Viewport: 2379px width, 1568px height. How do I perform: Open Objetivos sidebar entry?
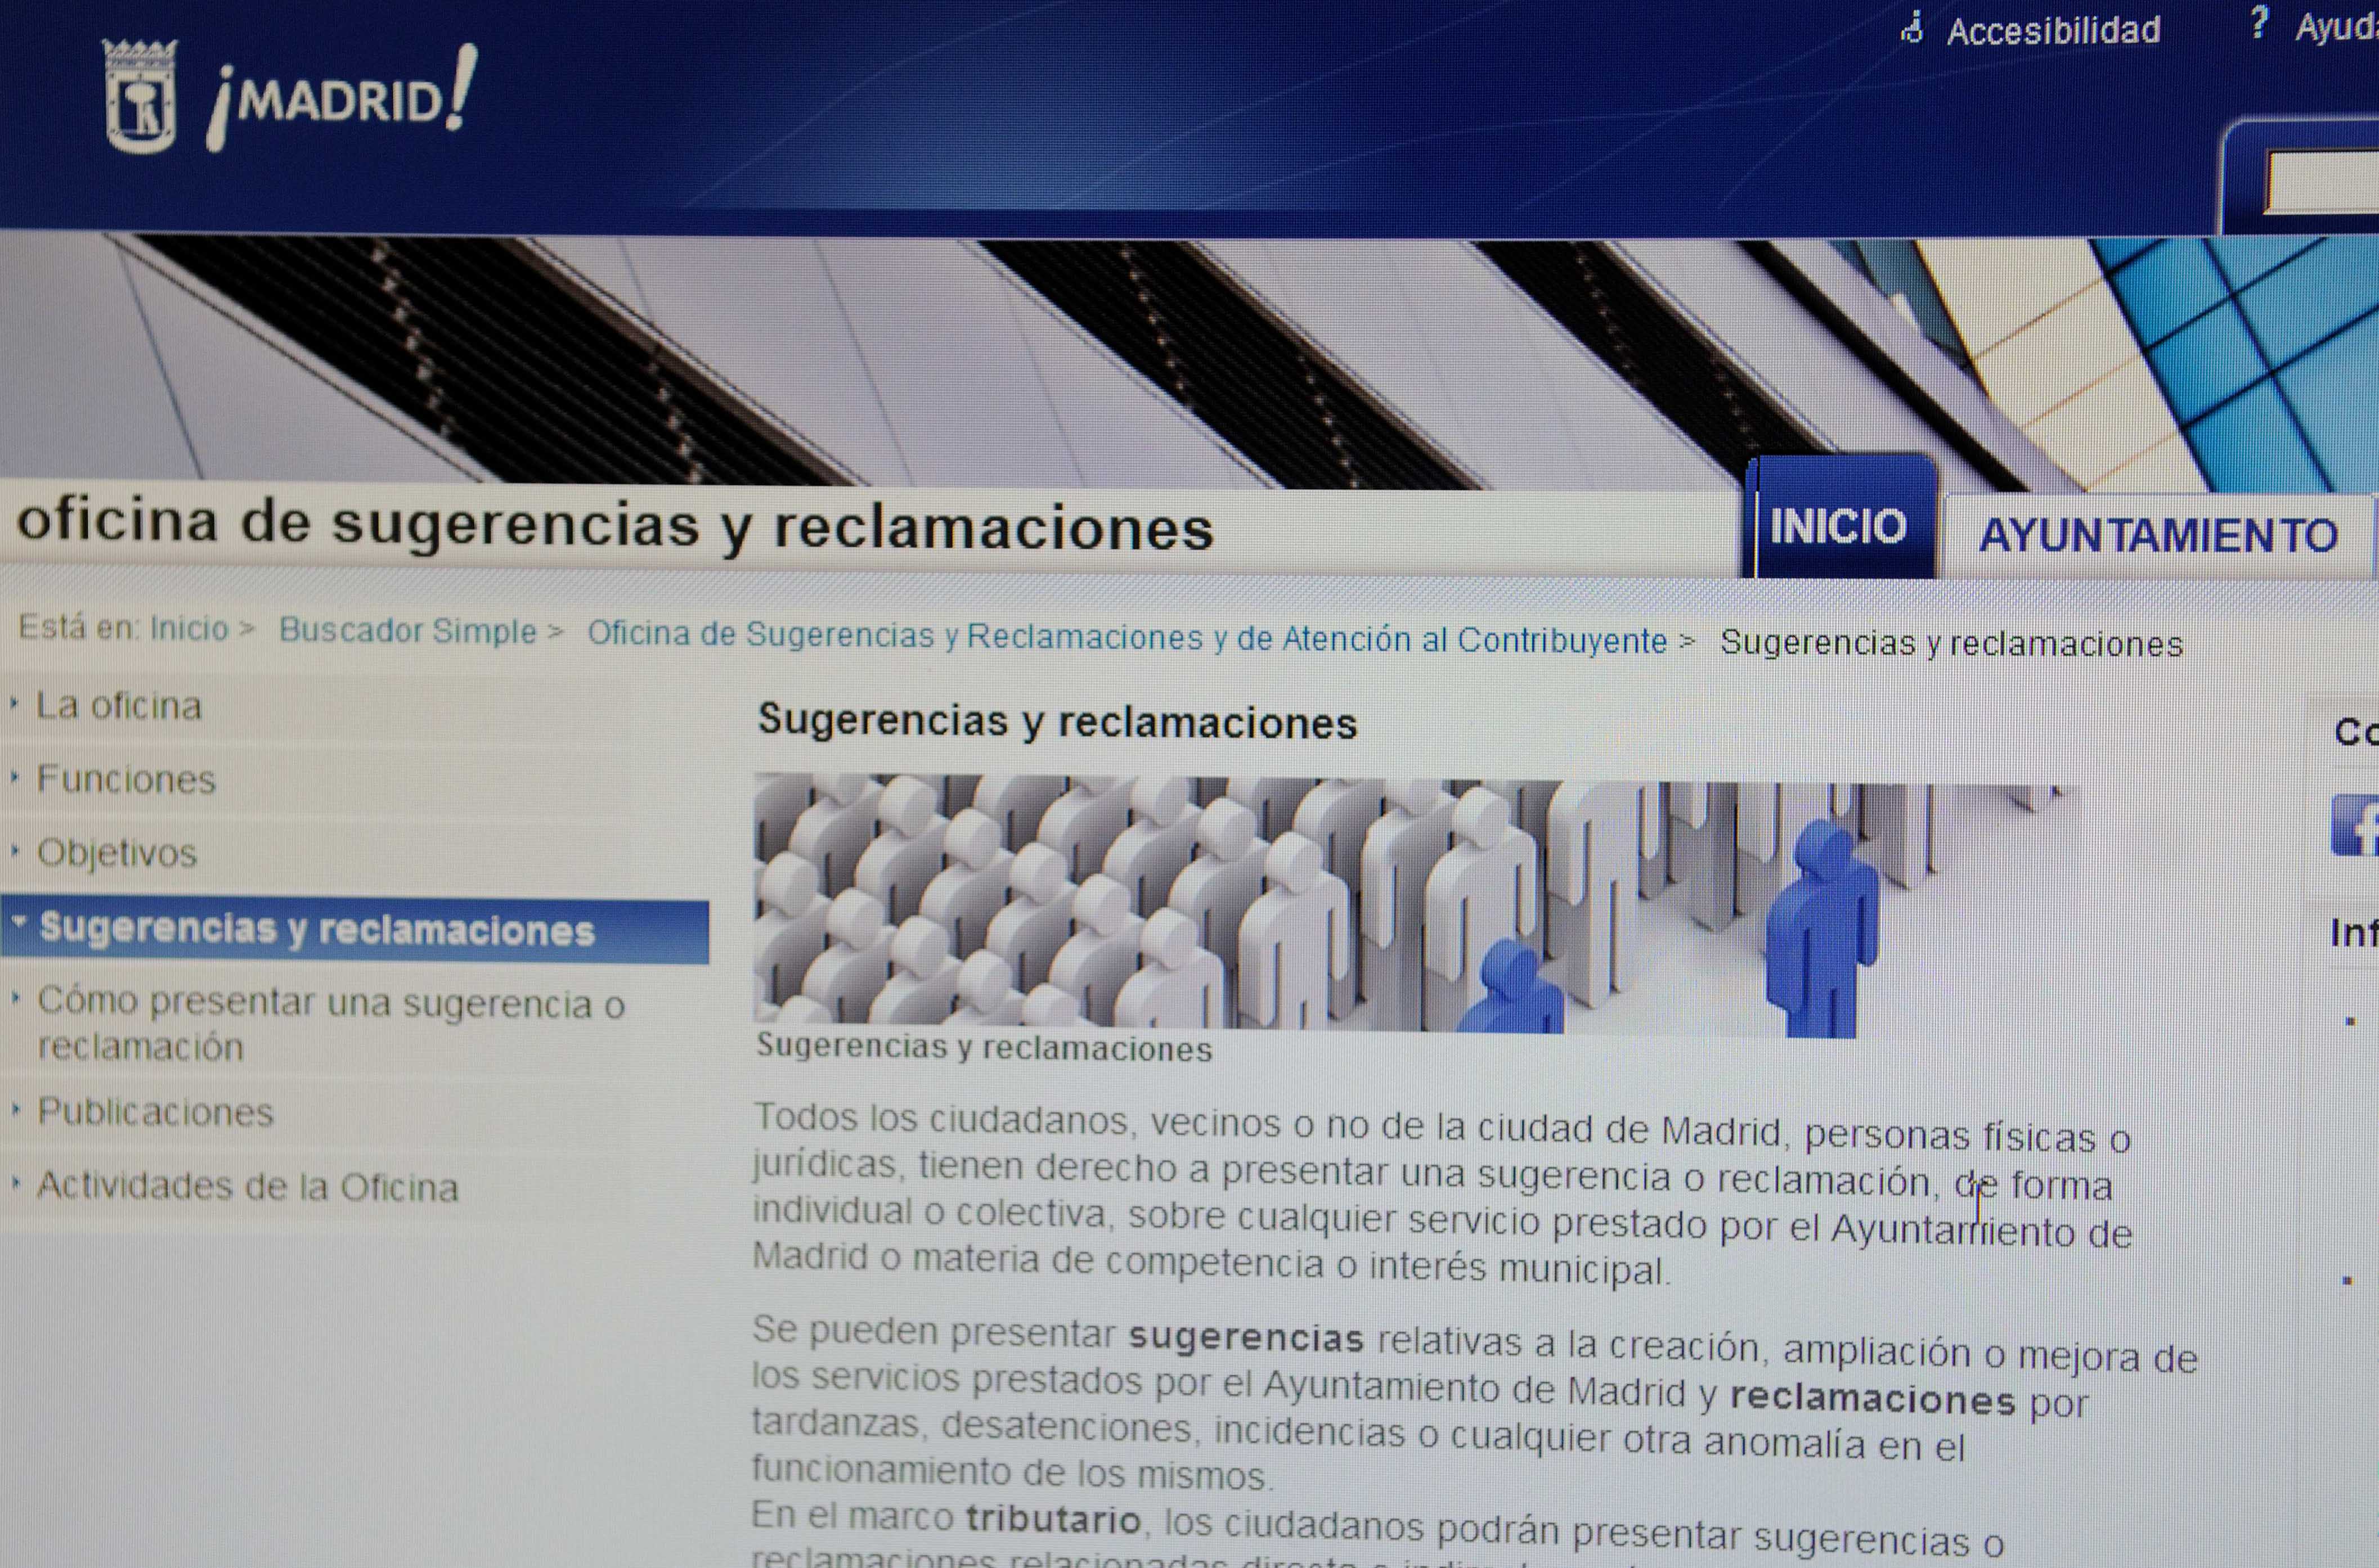click(x=117, y=853)
